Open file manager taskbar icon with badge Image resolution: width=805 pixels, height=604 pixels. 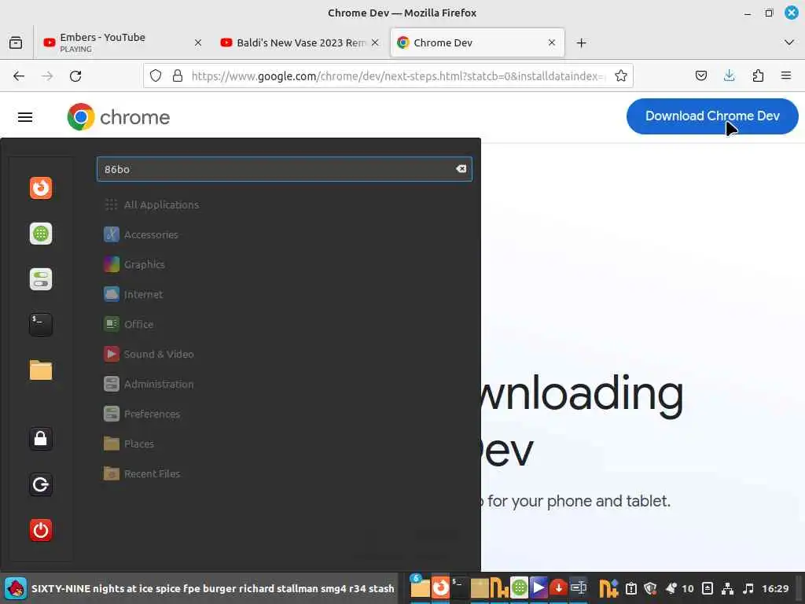[420, 587]
